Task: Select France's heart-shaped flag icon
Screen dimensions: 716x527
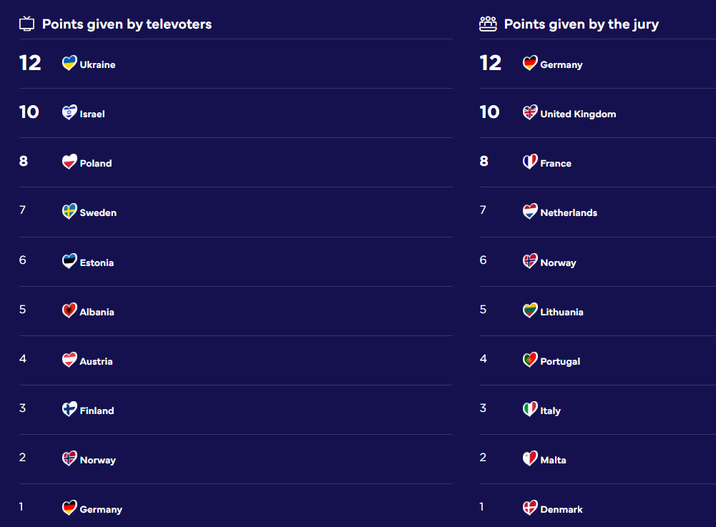Action: [x=530, y=162]
